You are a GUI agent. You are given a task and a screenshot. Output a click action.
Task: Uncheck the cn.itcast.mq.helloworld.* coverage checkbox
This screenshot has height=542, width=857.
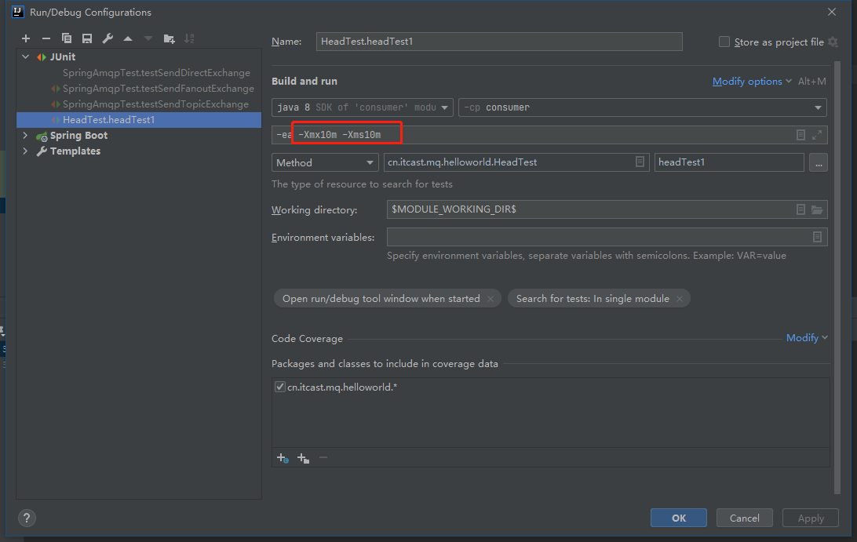click(280, 387)
